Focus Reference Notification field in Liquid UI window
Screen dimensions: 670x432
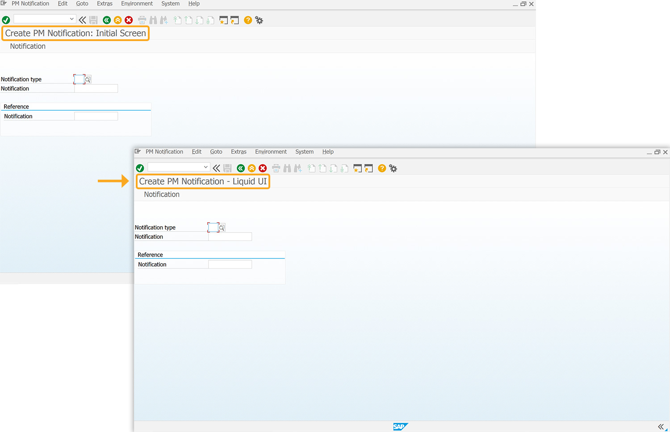tap(230, 265)
